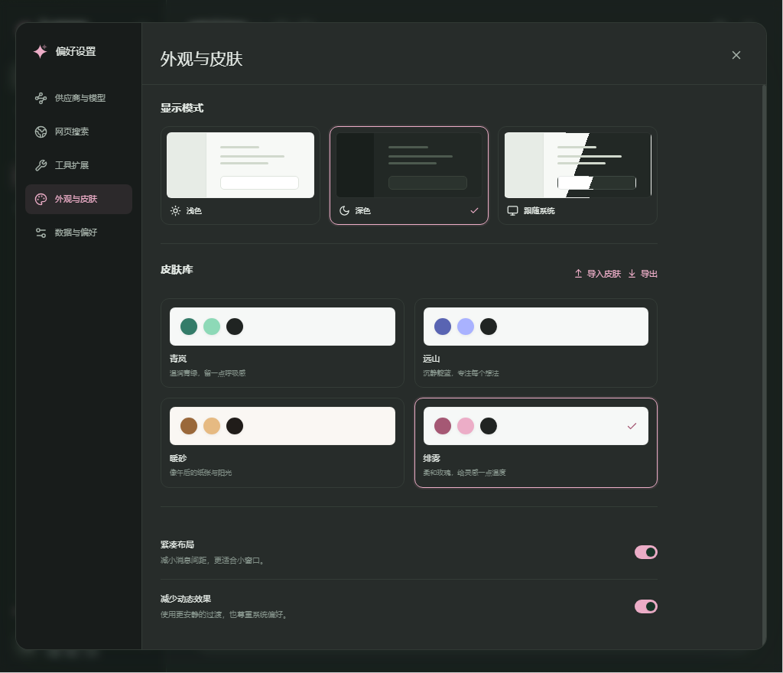Click the brown swatch of 暖砂
The width and height of the screenshot is (783, 673).
(x=189, y=426)
